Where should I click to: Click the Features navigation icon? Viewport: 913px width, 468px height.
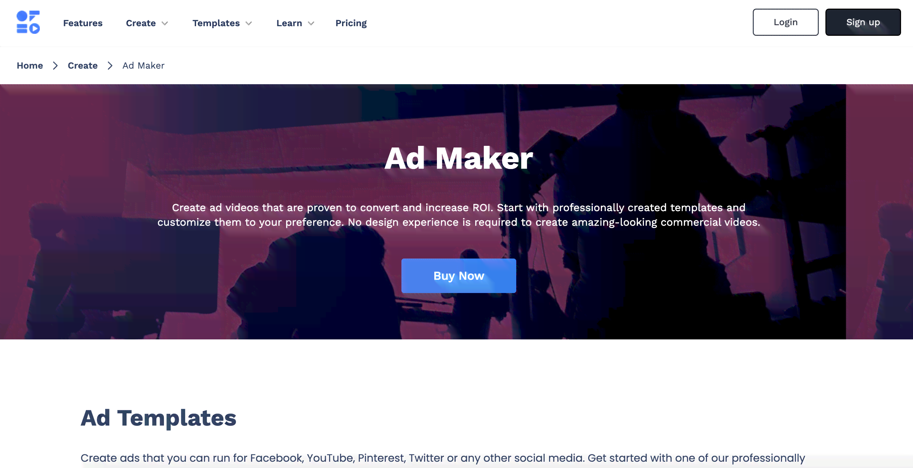tap(83, 23)
